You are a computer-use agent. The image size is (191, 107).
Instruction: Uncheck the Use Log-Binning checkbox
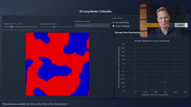(x=113, y=23)
